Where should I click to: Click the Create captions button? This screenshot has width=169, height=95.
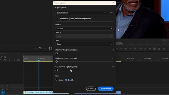coord(106,89)
